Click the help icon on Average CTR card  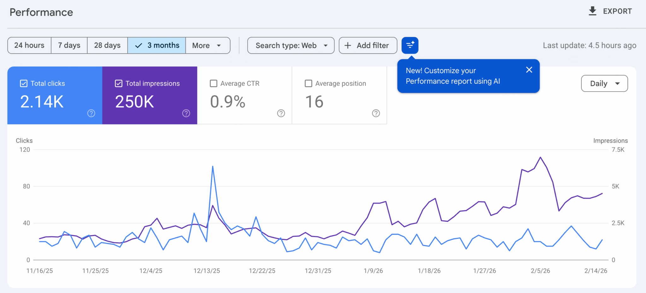pyautogui.click(x=281, y=113)
